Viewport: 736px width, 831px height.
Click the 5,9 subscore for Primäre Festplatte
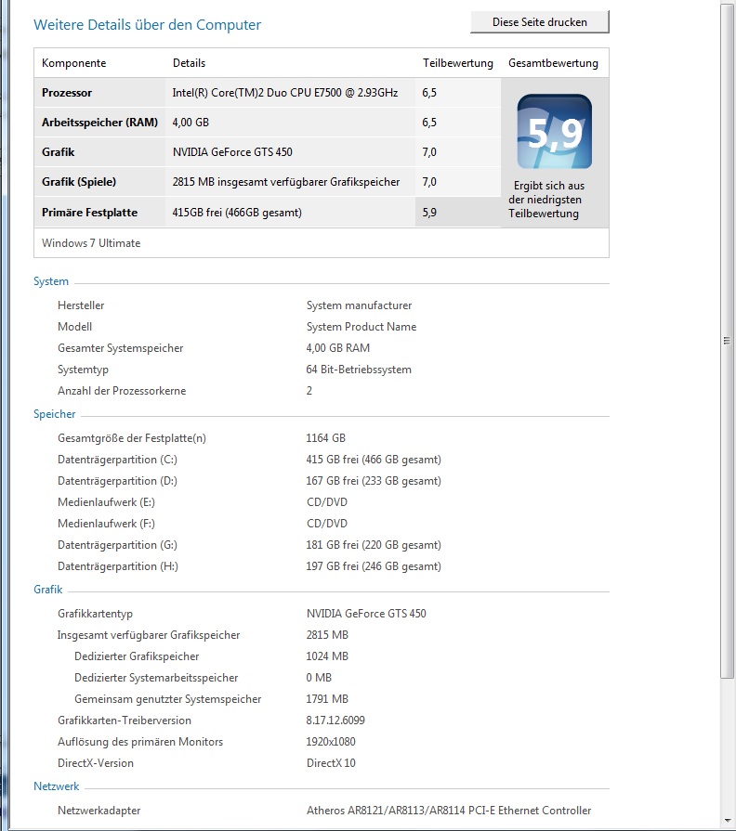[429, 213]
